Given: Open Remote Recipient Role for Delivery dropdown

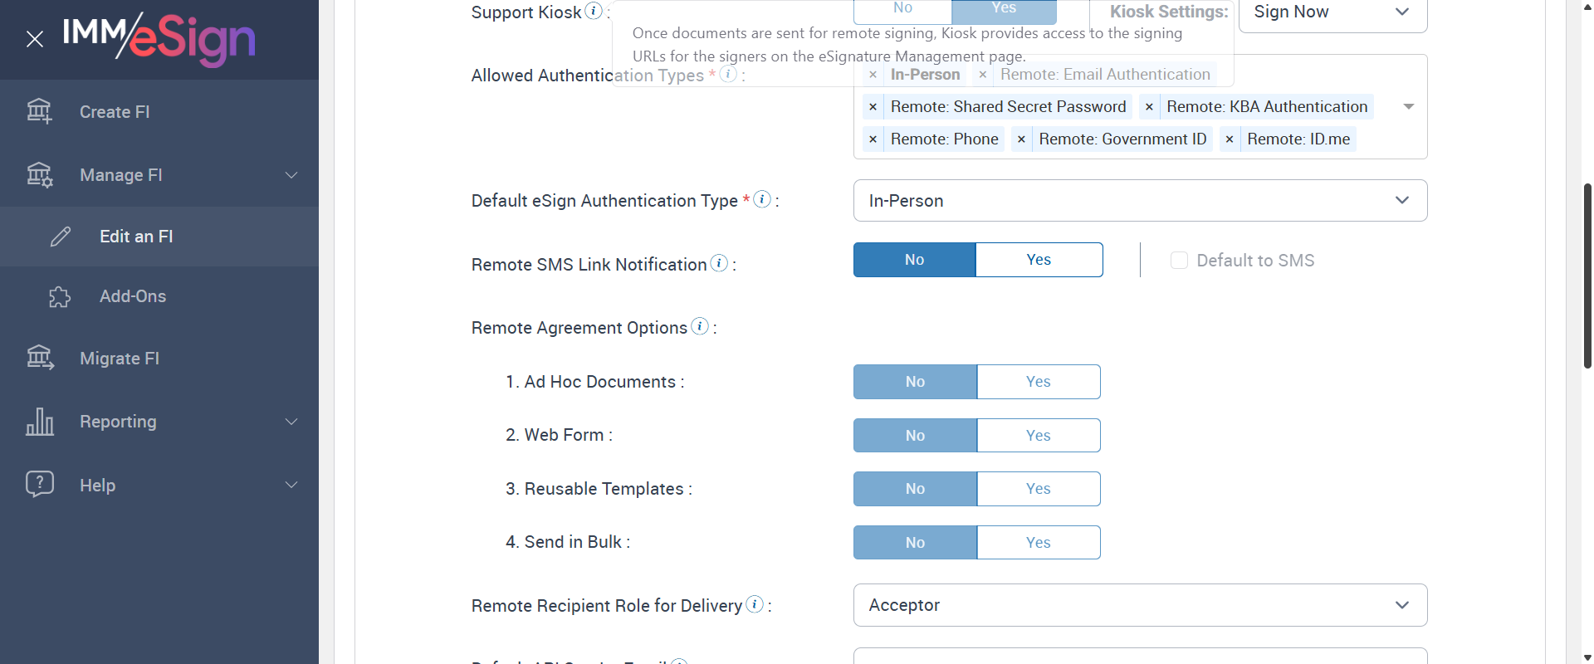Looking at the screenshot, I should pos(1140,605).
